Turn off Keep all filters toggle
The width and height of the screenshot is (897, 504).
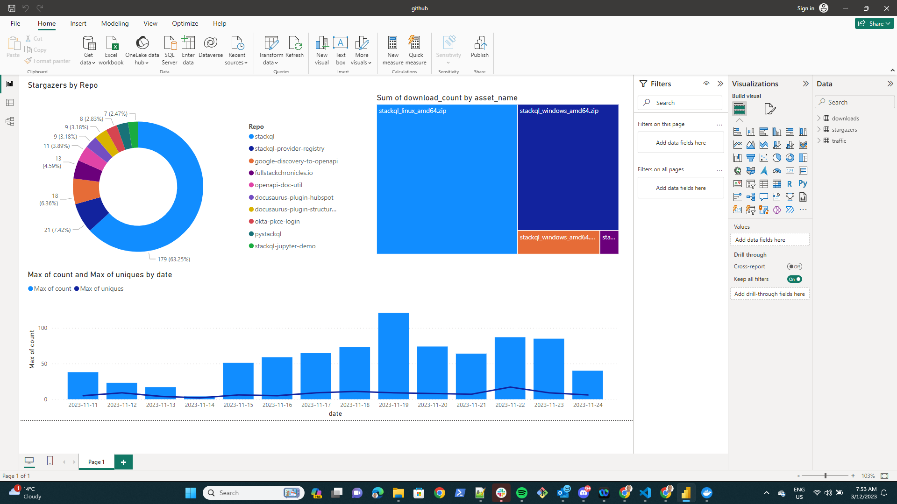795,279
